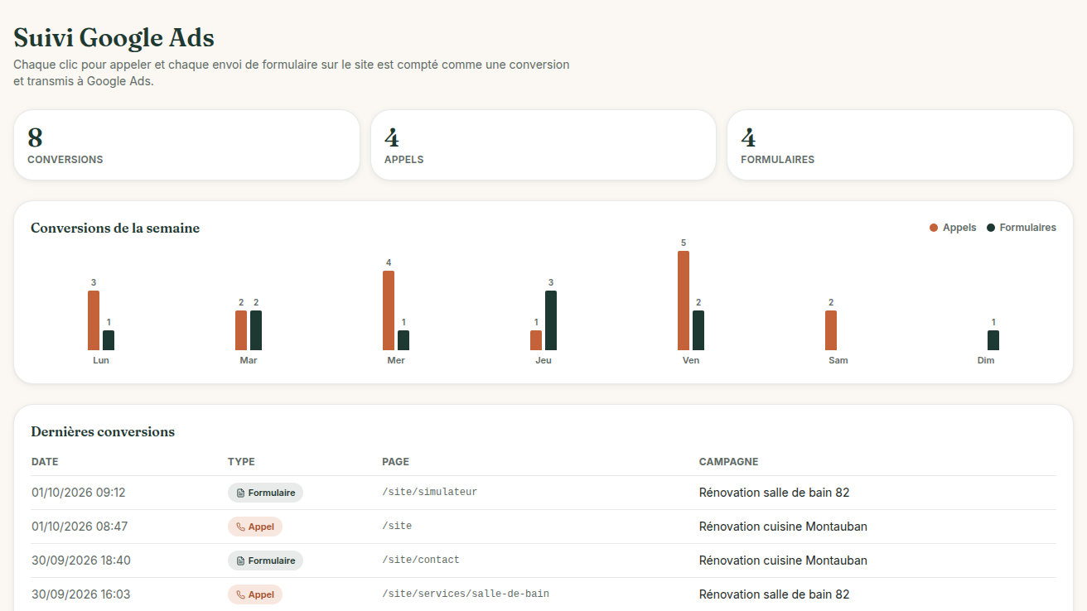
Task: Click the orange Appels legend dot
Action: [934, 228]
